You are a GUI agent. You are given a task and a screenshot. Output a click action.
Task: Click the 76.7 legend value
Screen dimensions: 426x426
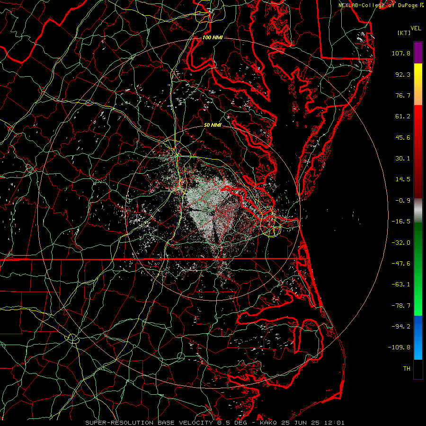[403, 95]
